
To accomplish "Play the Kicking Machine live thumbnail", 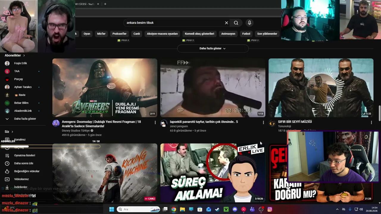I will tap(105, 173).
